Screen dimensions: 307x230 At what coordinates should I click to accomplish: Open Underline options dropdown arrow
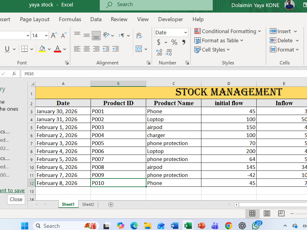click(14, 49)
